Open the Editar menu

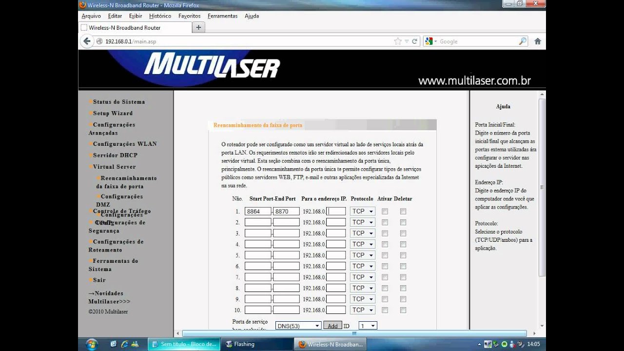[x=115, y=16]
